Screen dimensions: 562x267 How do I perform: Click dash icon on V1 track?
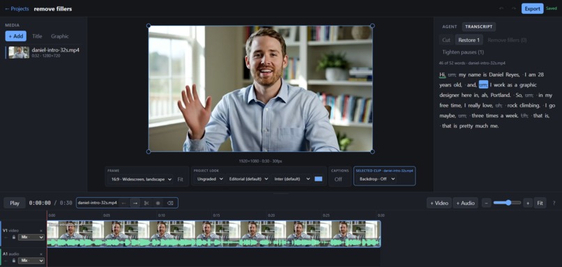(x=6, y=237)
